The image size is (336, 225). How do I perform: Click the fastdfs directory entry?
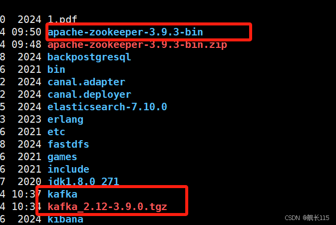(x=68, y=144)
